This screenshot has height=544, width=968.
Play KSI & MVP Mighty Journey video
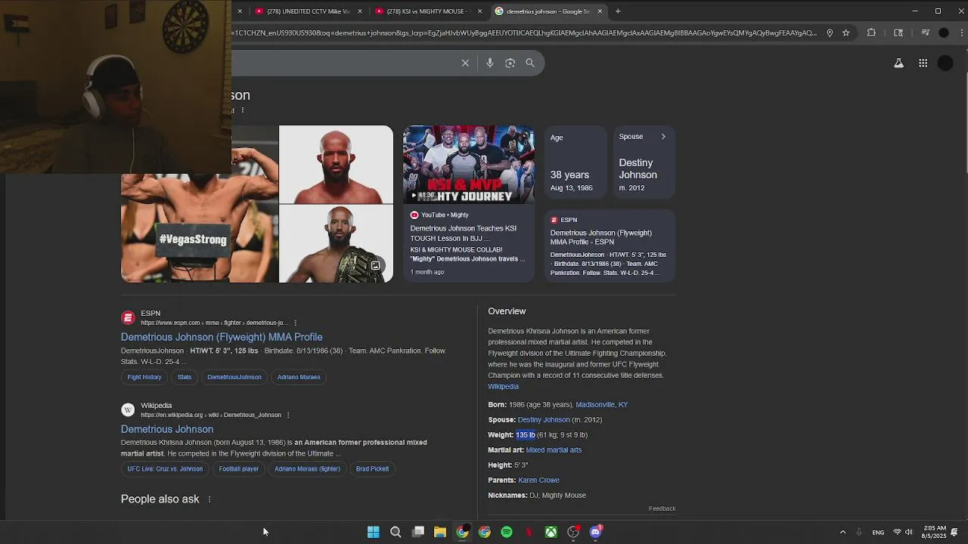[469, 165]
